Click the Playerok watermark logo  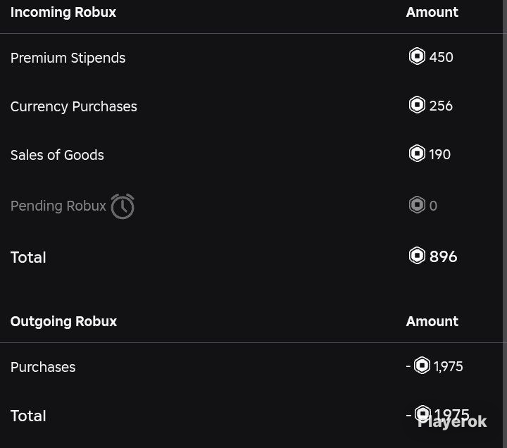coord(452,421)
